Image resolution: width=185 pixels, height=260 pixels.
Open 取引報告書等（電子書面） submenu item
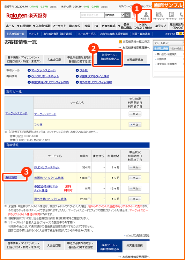point(58,34)
